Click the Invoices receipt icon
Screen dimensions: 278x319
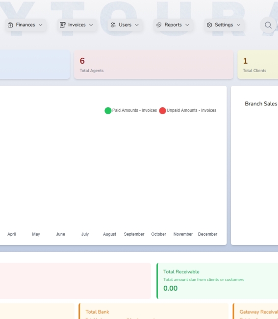point(62,25)
